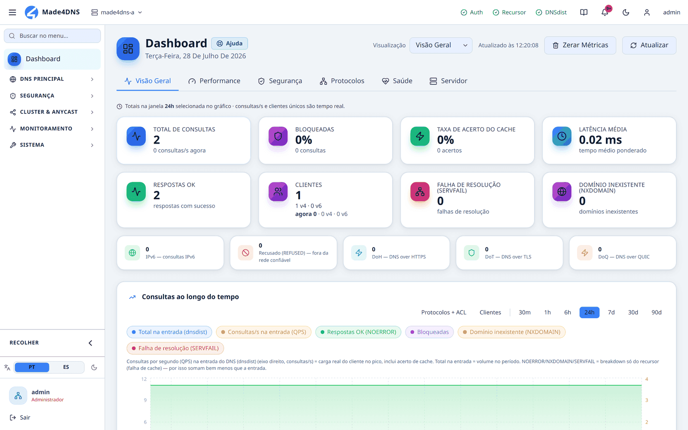Collapse sidebar with Recolher

pyautogui.click(x=52, y=343)
